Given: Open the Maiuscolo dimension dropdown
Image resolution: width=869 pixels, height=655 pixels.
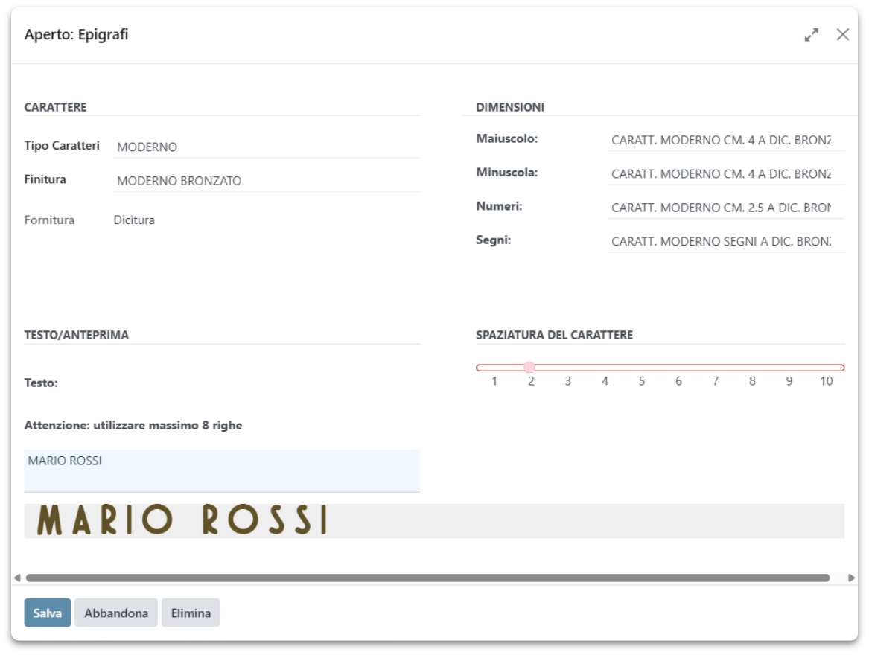Looking at the screenshot, I should tap(725, 140).
